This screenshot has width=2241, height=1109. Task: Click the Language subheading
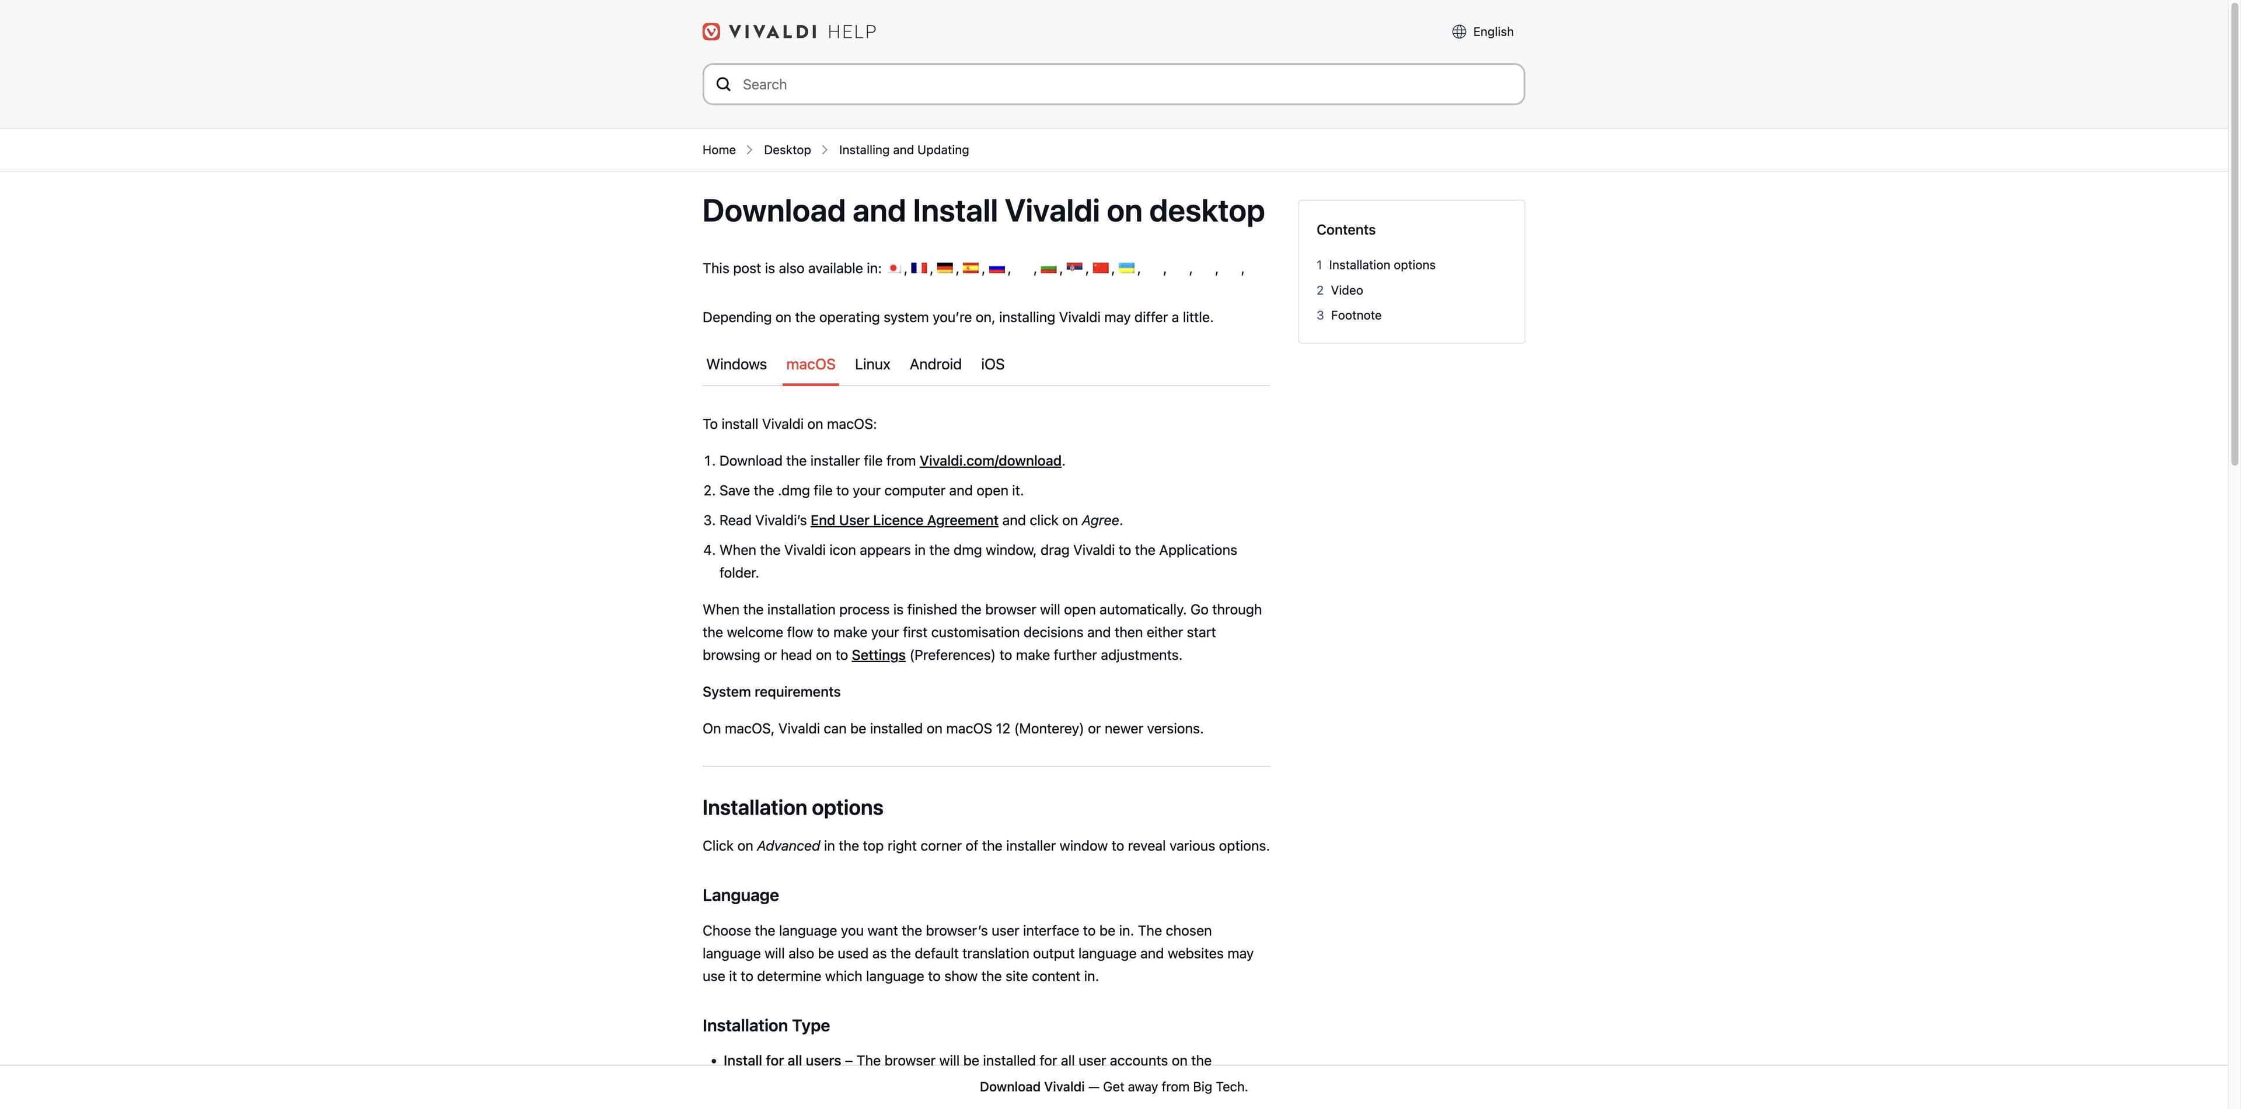pyautogui.click(x=741, y=895)
